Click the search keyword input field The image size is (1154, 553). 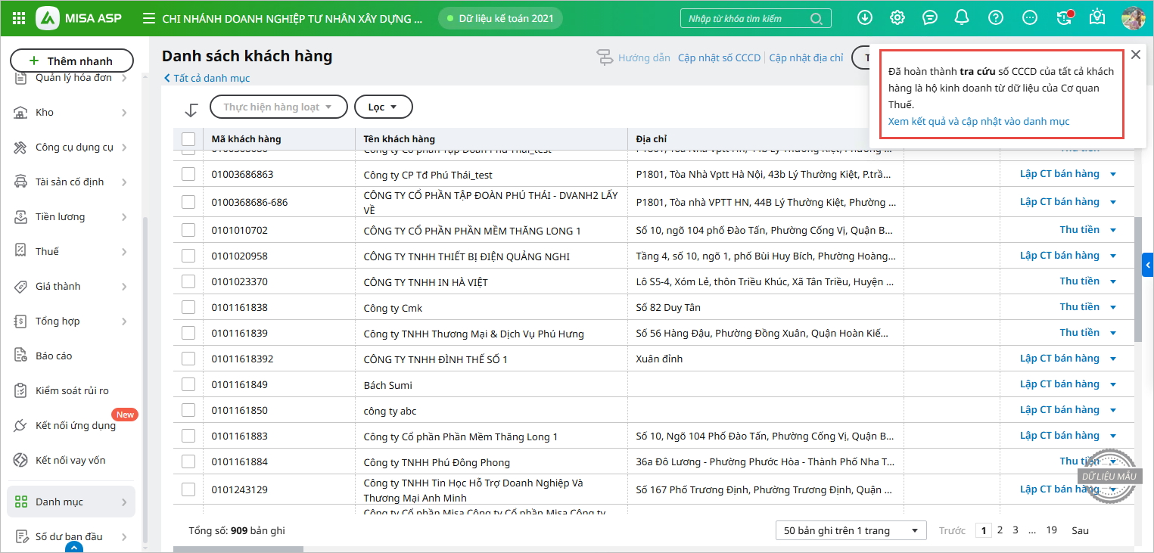coord(745,18)
